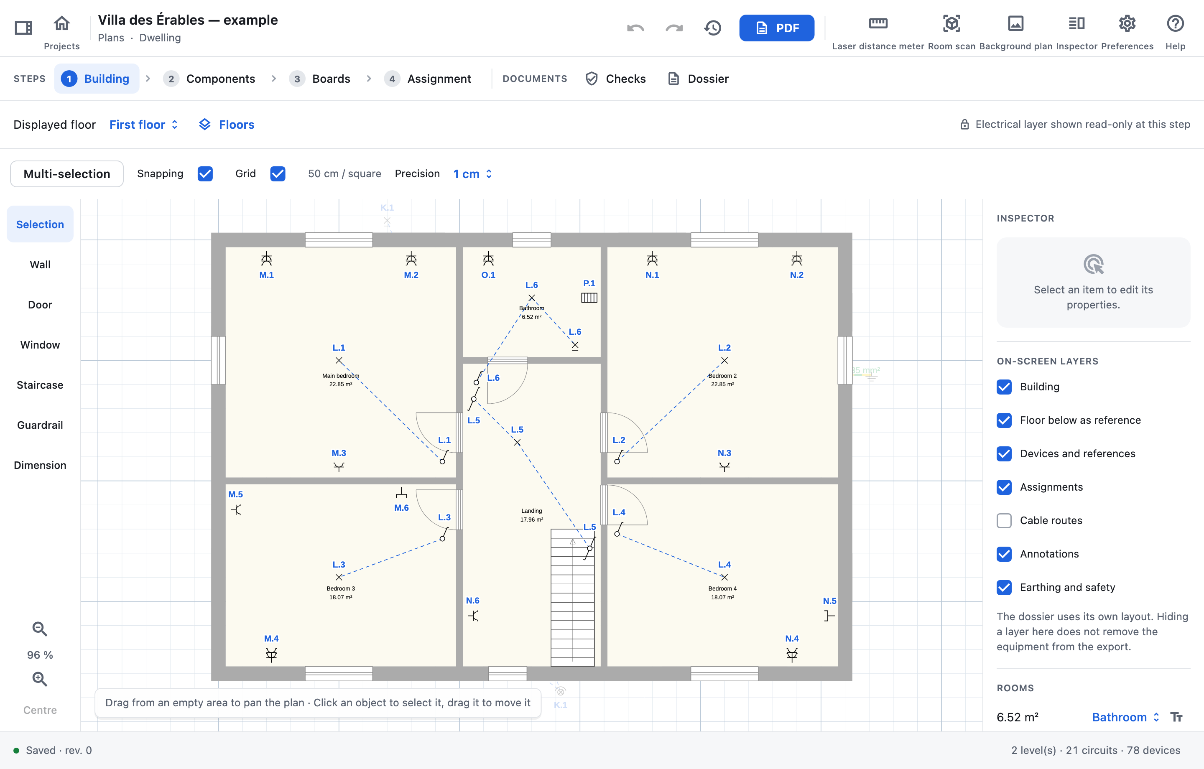Uncheck Devices and references layer
1204x769 pixels.
click(1004, 453)
